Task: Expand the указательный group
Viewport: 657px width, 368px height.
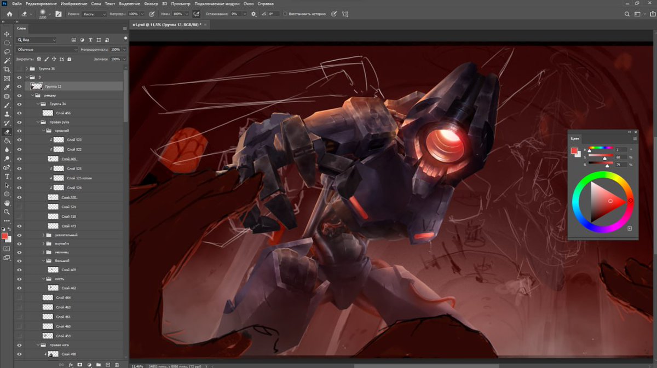Action: tap(43, 235)
